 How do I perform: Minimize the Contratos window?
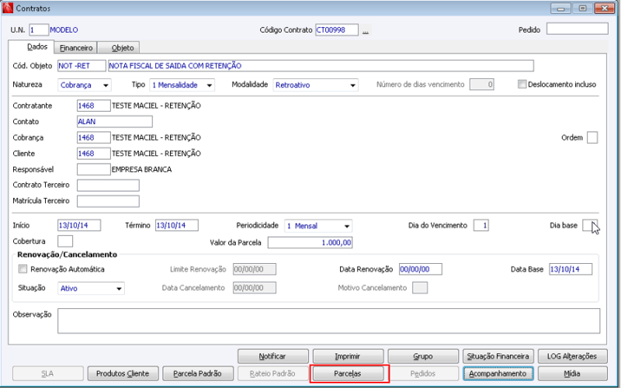coord(560,8)
